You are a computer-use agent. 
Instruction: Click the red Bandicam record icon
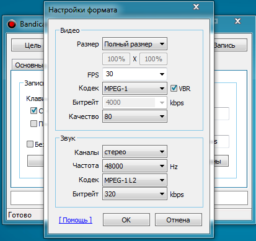pos(12,24)
